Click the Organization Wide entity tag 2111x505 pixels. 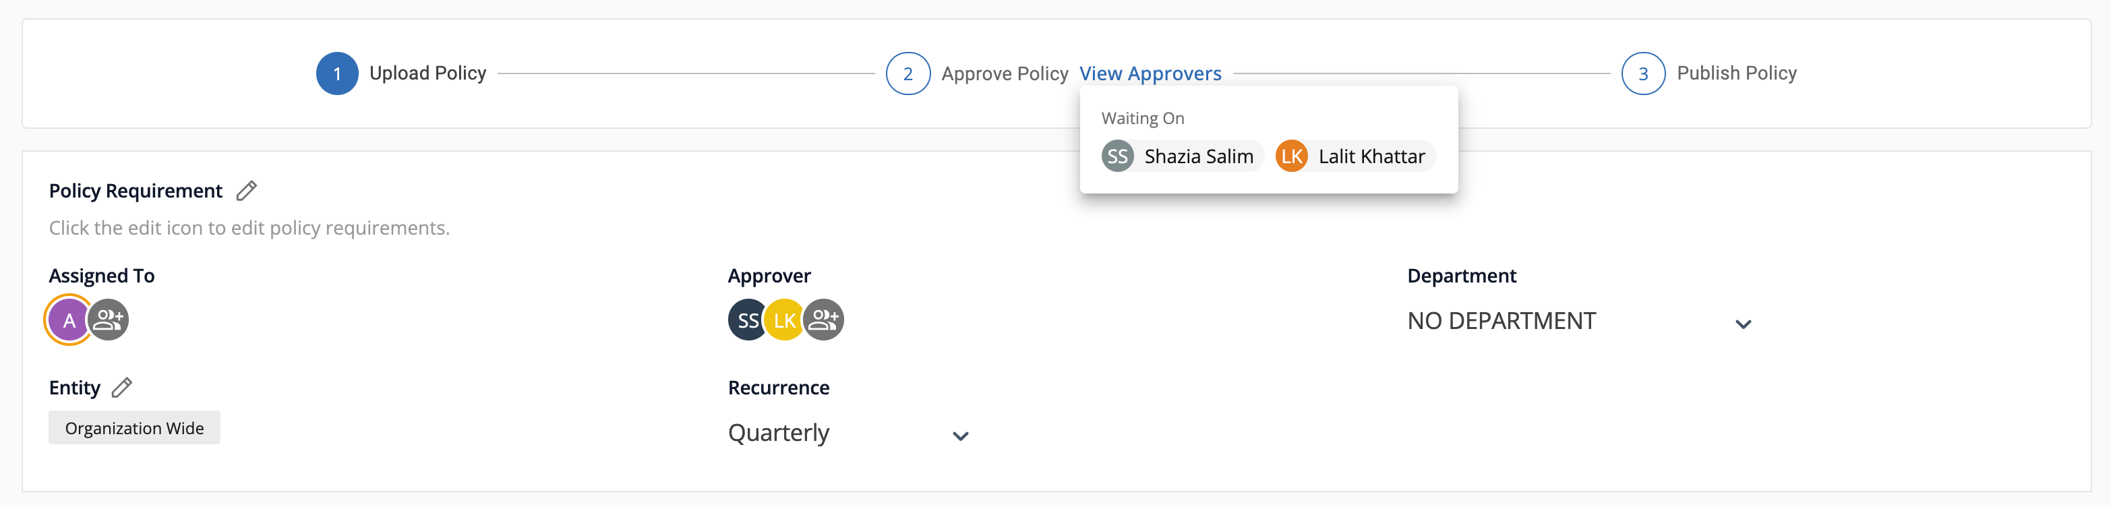pos(134,428)
